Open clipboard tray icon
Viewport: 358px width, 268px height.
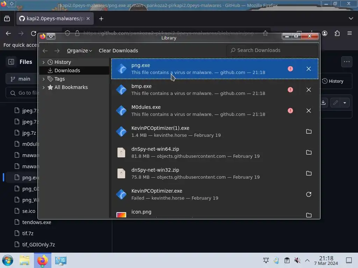[x=287, y=260]
